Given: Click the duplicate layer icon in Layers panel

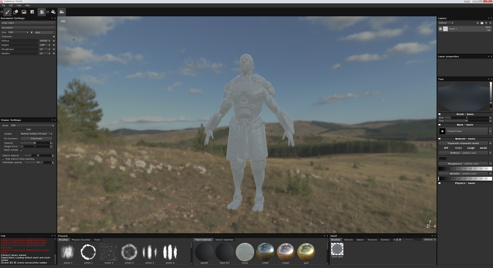Looking at the screenshot, I should tap(486, 23).
